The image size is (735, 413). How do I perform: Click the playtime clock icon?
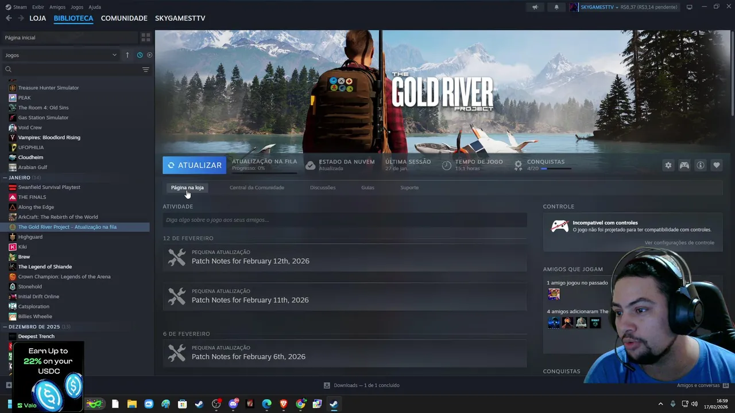click(x=447, y=165)
